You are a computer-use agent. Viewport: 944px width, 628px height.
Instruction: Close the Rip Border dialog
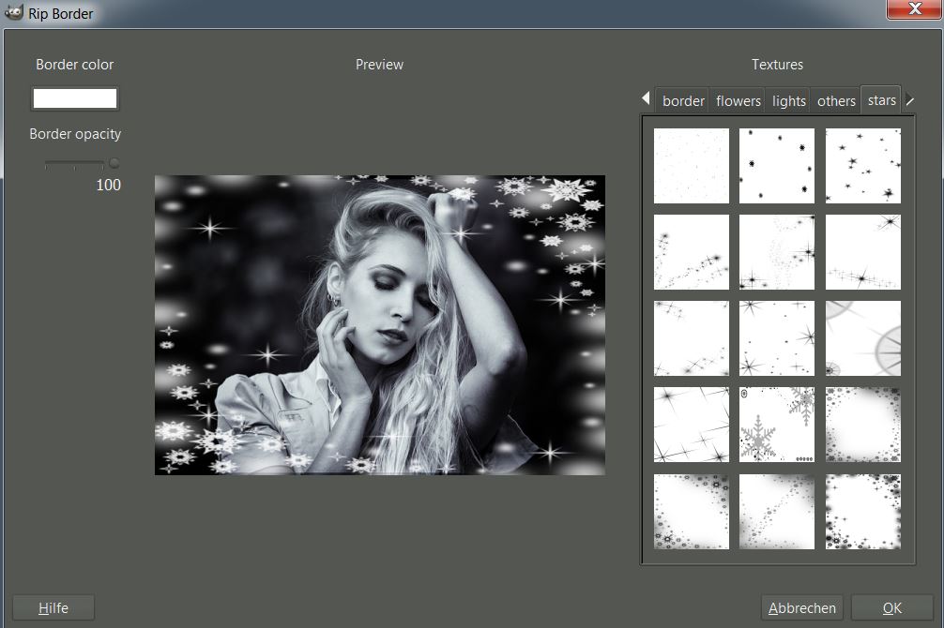click(x=915, y=9)
